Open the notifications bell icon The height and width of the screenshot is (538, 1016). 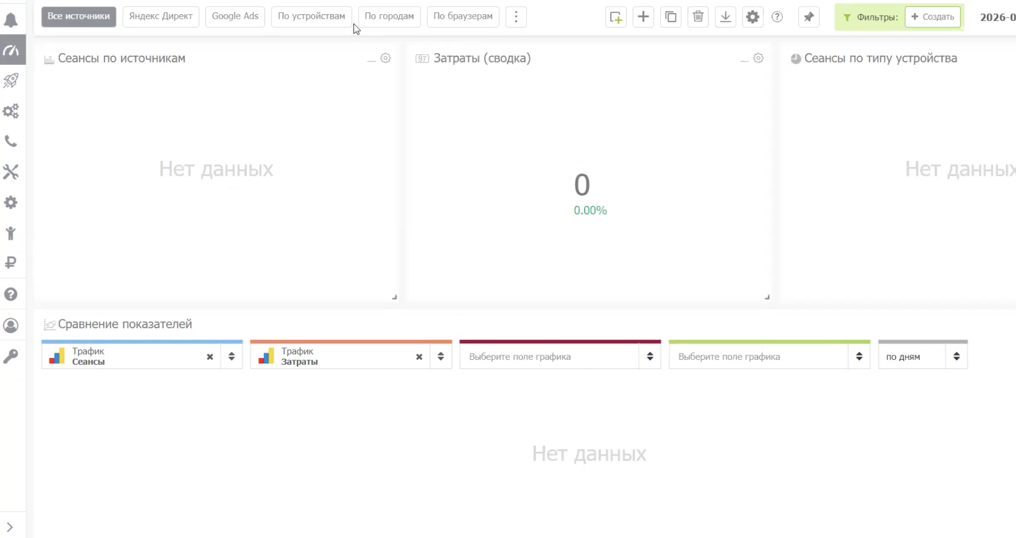pyautogui.click(x=11, y=20)
